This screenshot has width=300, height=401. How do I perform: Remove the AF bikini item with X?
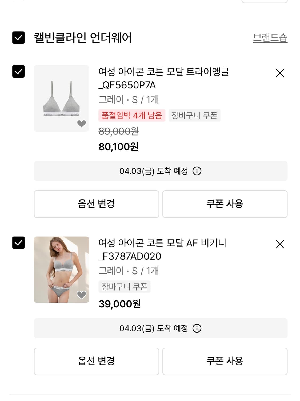coord(280,244)
